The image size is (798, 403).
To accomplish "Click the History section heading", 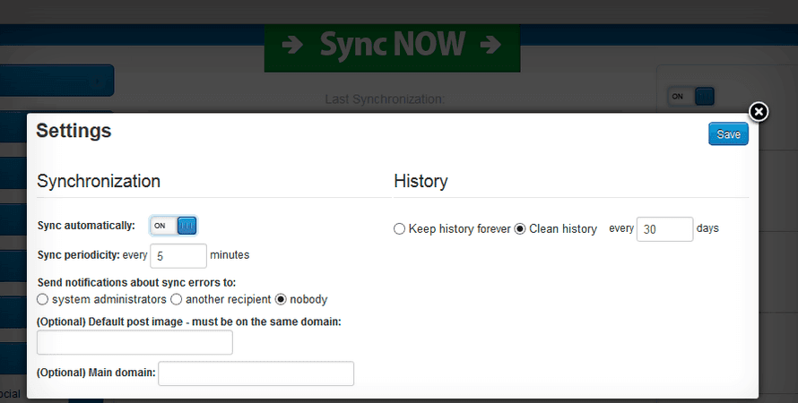I will (421, 181).
